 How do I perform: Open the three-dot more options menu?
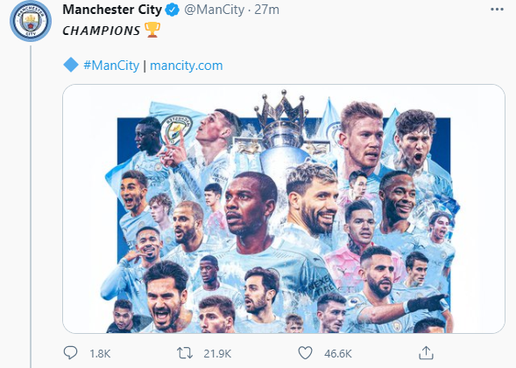pyautogui.click(x=497, y=10)
